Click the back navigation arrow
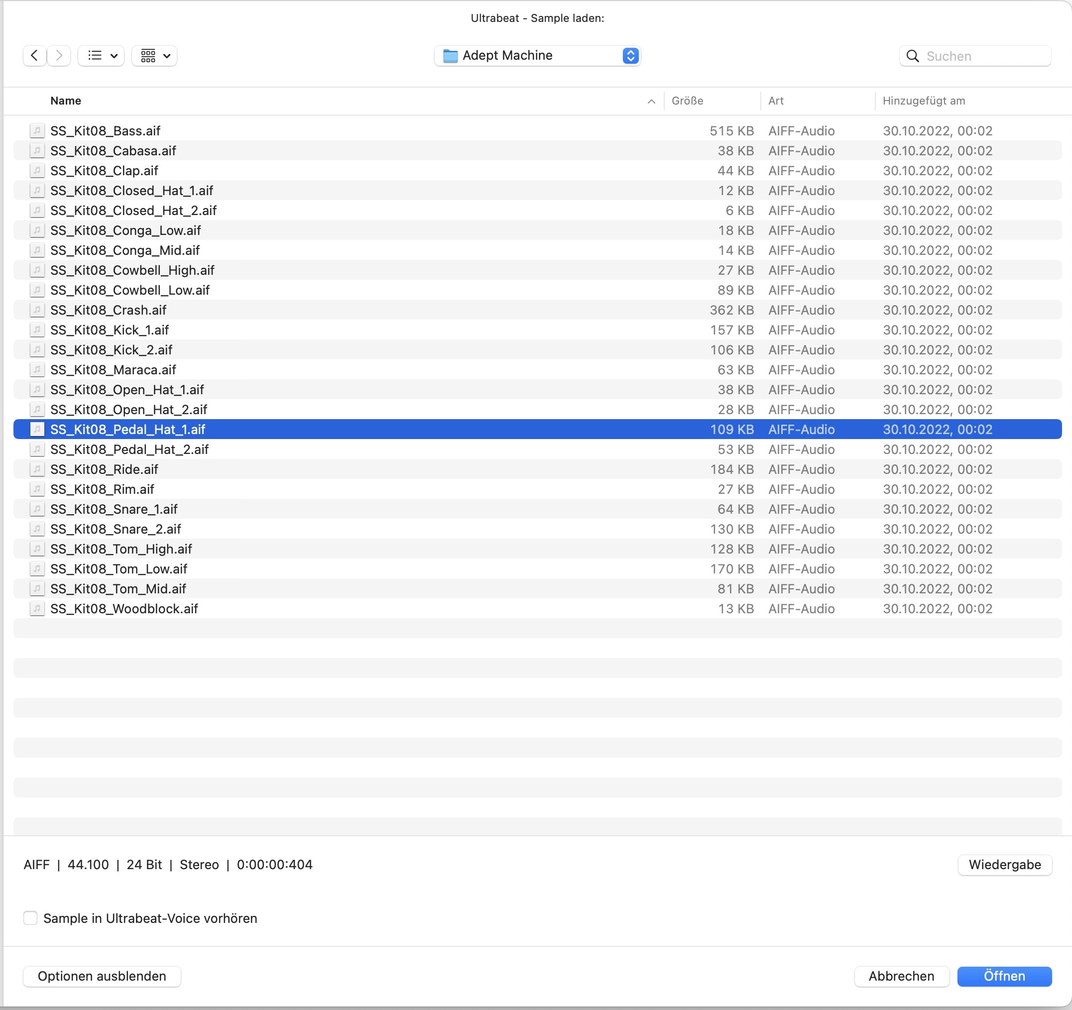Image resolution: width=1072 pixels, height=1010 pixels. [x=34, y=56]
